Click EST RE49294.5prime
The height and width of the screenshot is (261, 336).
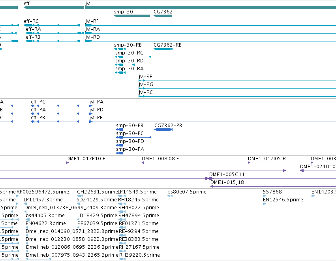pyautogui.click(x=122, y=235)
